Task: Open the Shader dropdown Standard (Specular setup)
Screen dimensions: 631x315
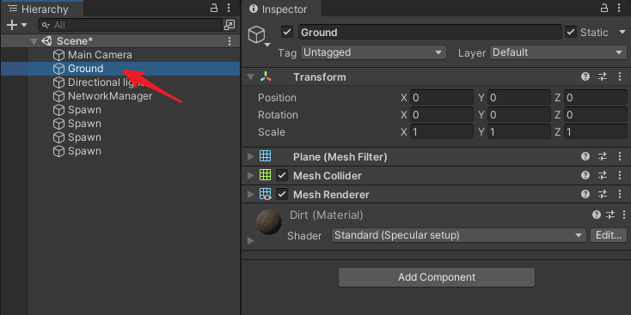Action: pyautogui.click(x=459, y=235)
